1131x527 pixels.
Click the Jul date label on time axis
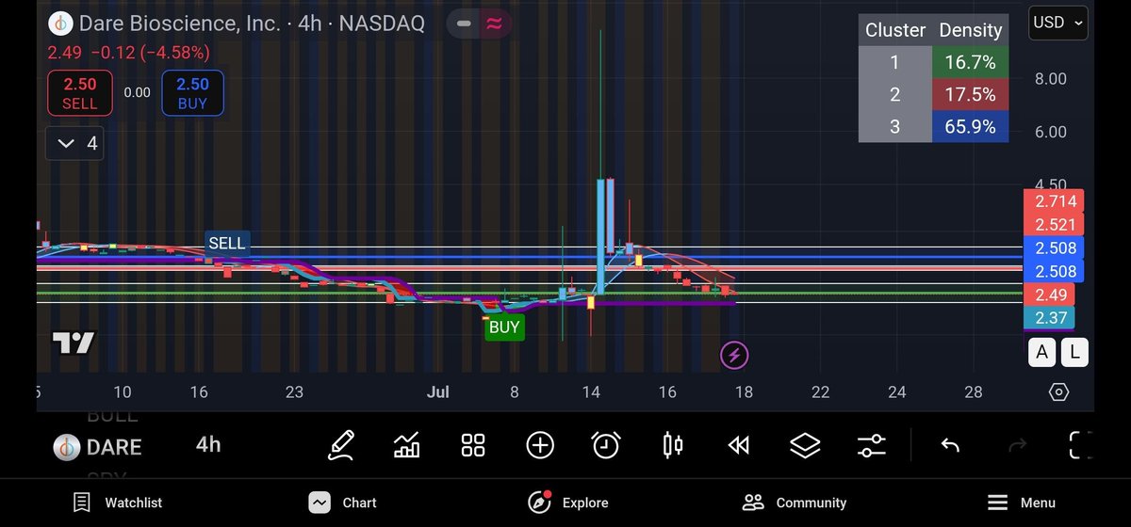point(437,391)
